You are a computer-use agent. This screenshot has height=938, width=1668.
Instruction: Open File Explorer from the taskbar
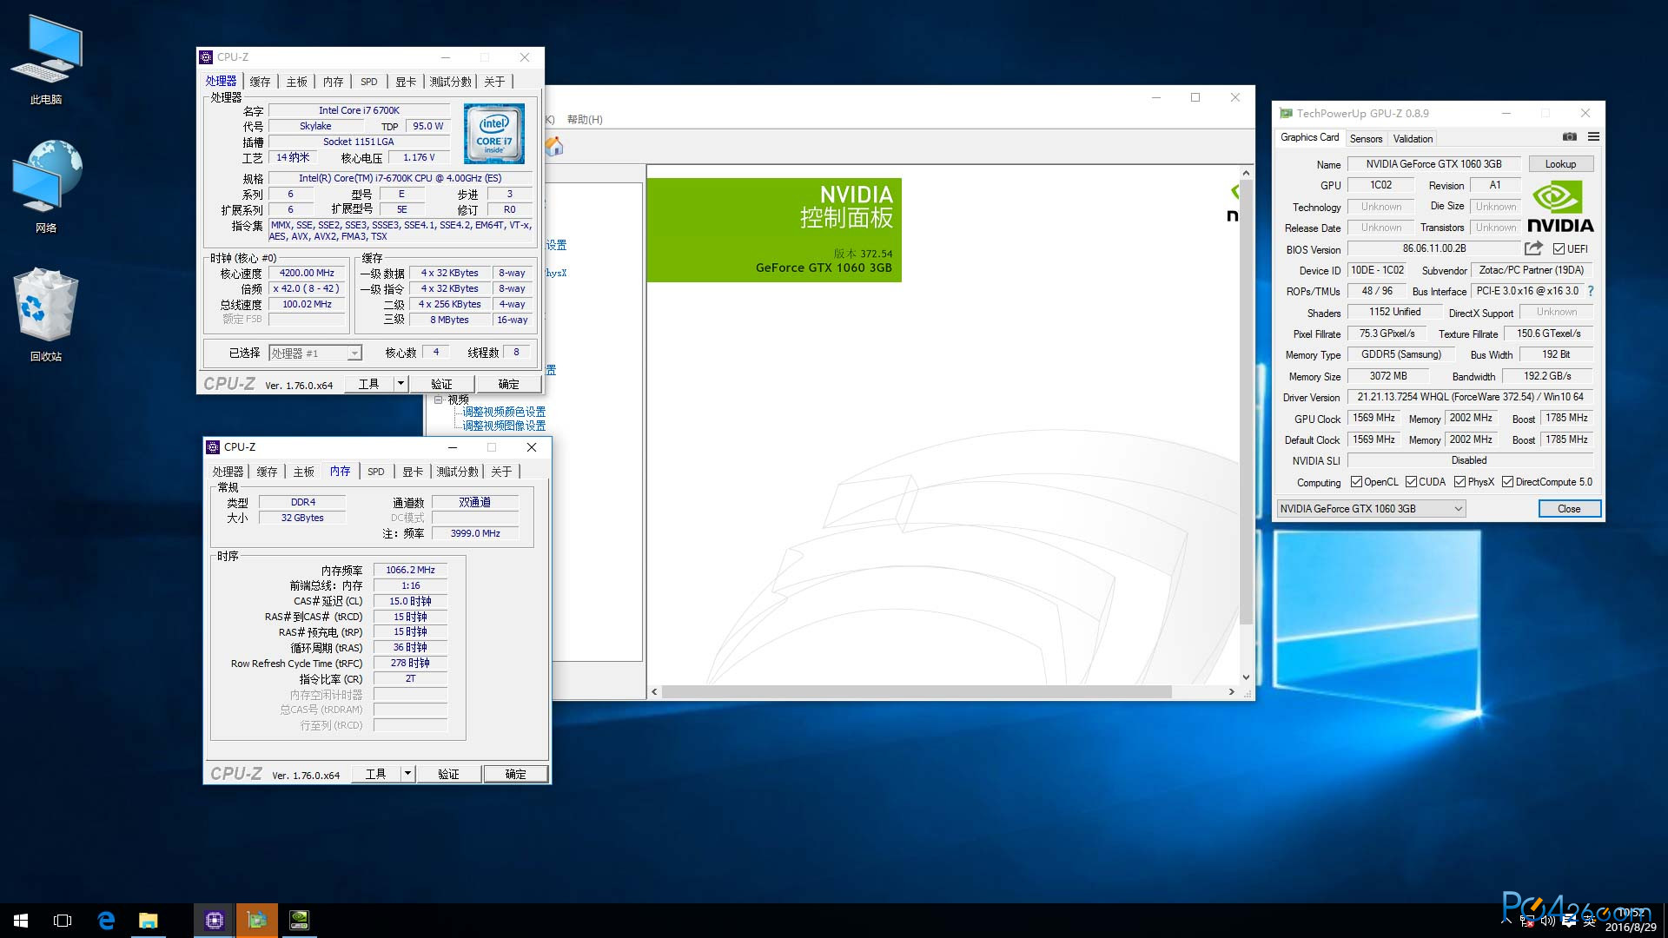tap(149, 921)
